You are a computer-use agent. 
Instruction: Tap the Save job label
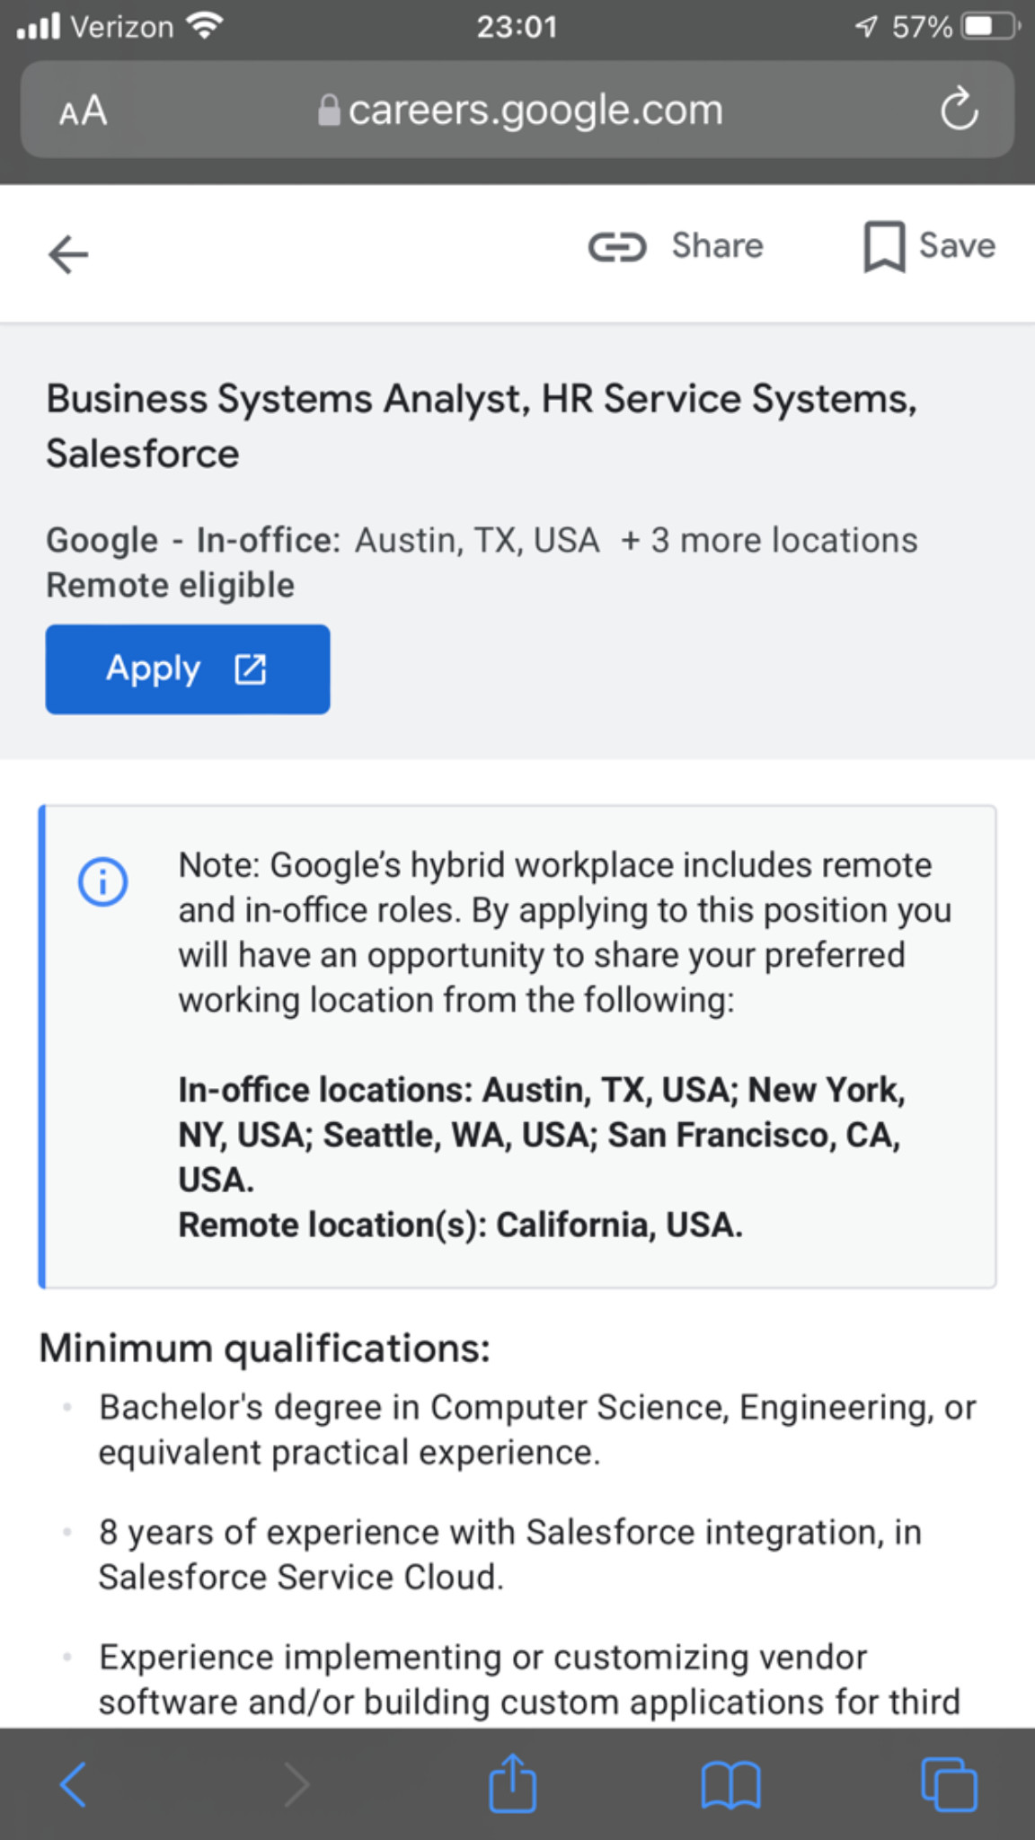tap(957, 246)
